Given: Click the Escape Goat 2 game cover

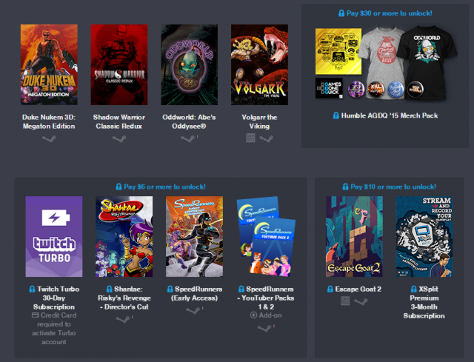Looking at the screenshot, I should click(x=354, y=236).
